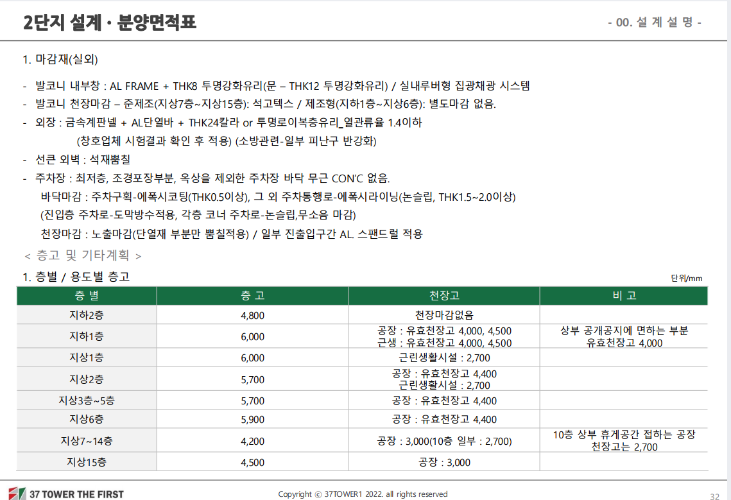Click the copyright symbol in the footer
This screenshot has width=731, height=500.
point(318,494)
